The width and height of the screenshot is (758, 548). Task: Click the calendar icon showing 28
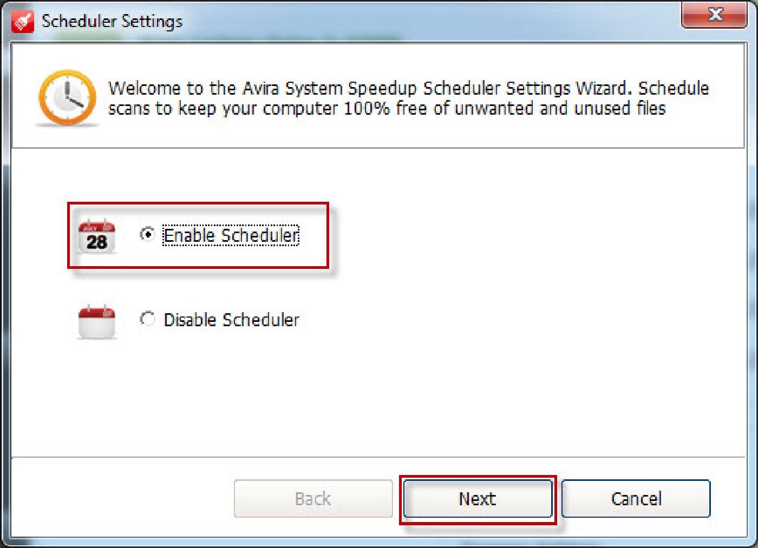coord(96,236)
